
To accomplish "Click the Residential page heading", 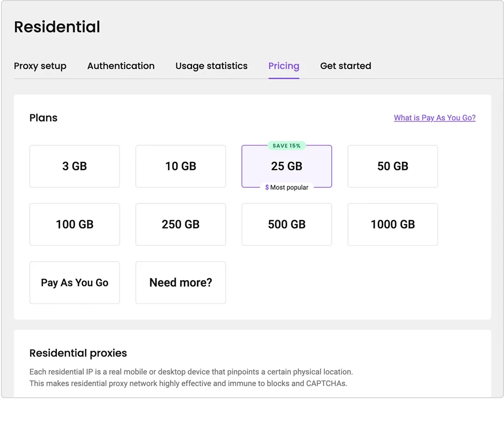I will pyautogui.click(x=57, y=27).
